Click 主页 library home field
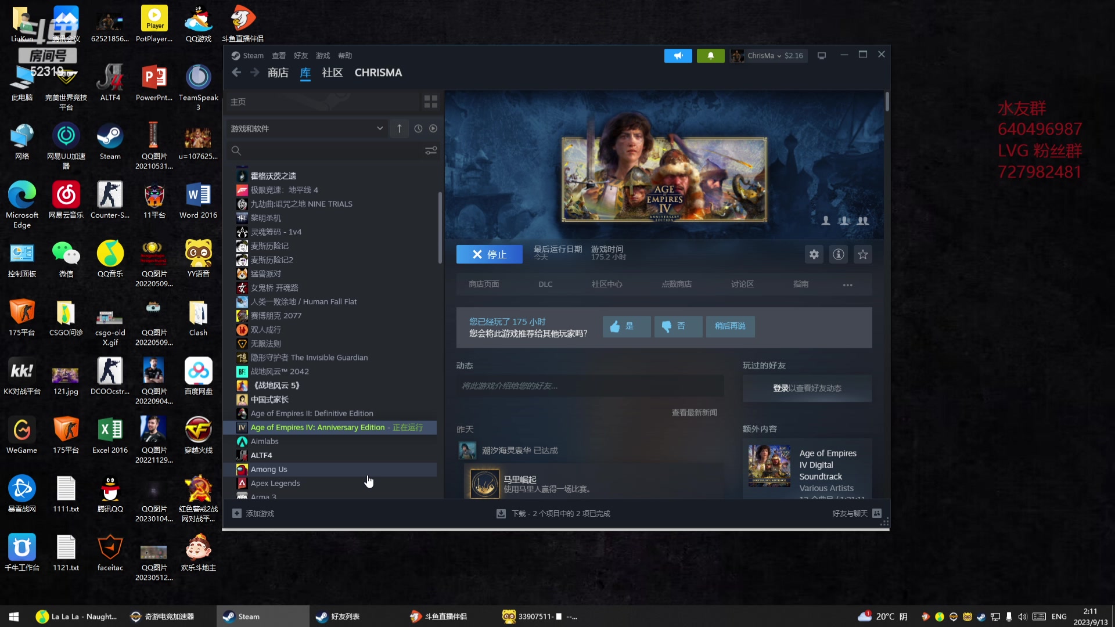 click(323, 102)
